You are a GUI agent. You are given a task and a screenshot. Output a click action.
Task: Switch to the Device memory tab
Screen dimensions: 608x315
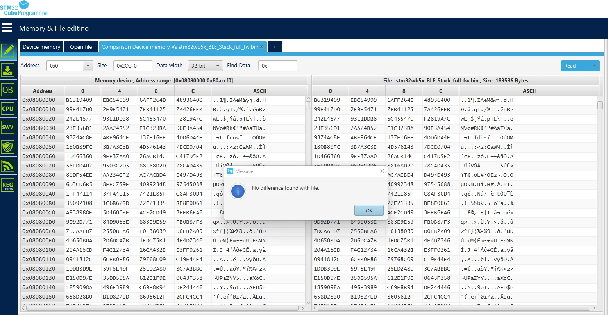click(41, 47)
